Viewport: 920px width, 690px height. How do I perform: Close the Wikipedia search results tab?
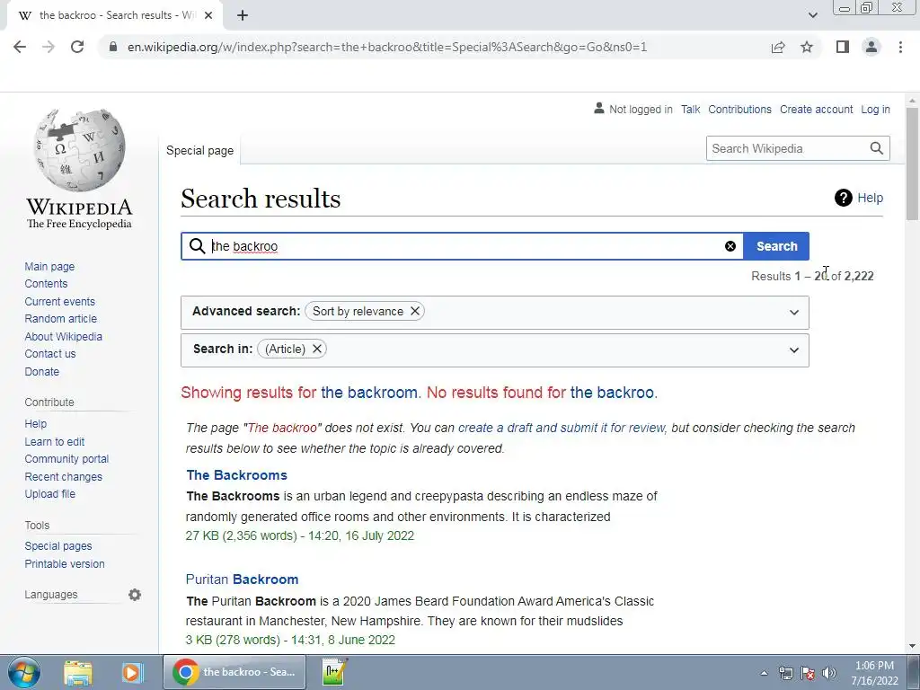click(208, 15)
